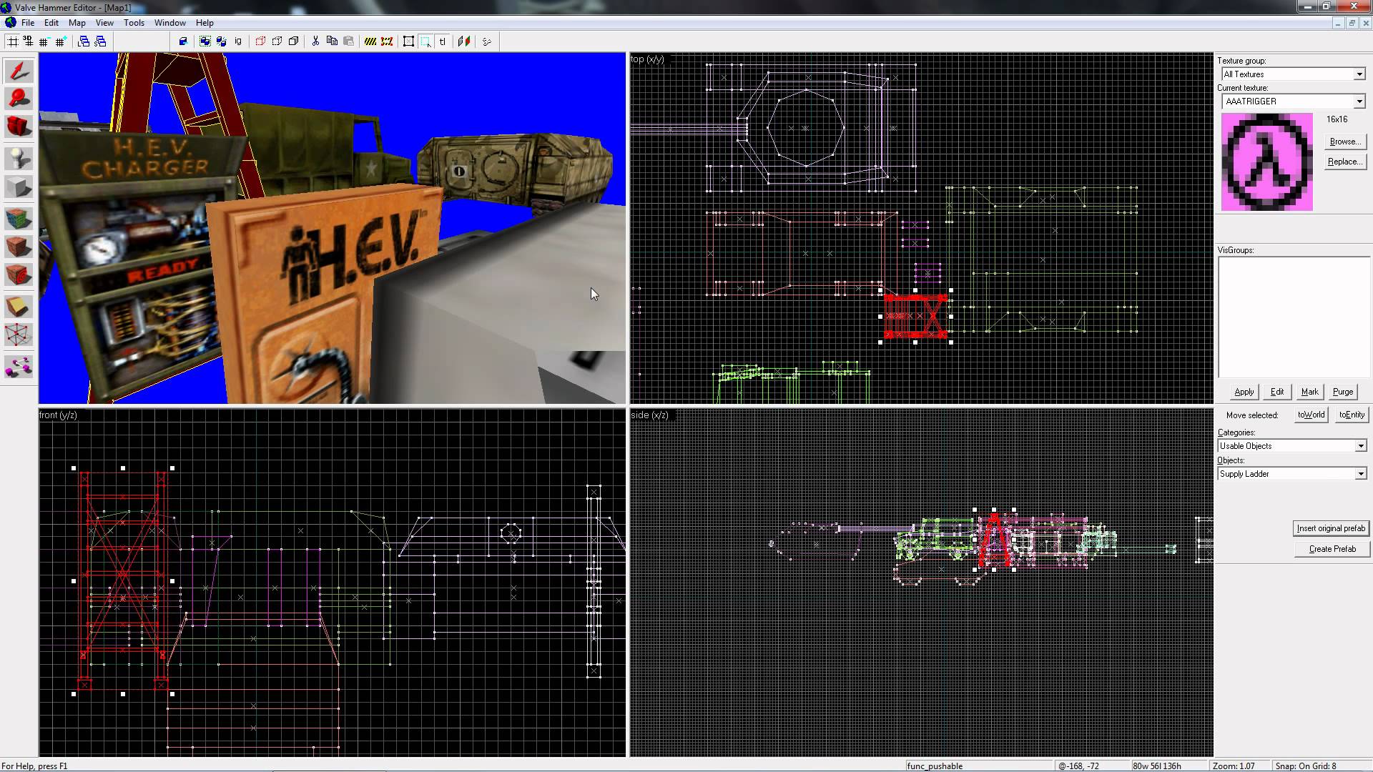The width and height of the screenshot is (1373, 772).
Task: Toggle select-by-handles mode
Action: pyautogui.click(x=409, y=41)
